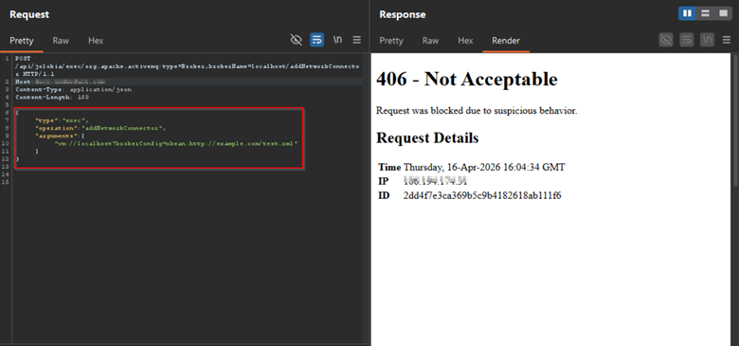Viewport: 739px width, 346px height.
Task: Toggle word wrap icon in Request panel
Action: tap(316, 40)
